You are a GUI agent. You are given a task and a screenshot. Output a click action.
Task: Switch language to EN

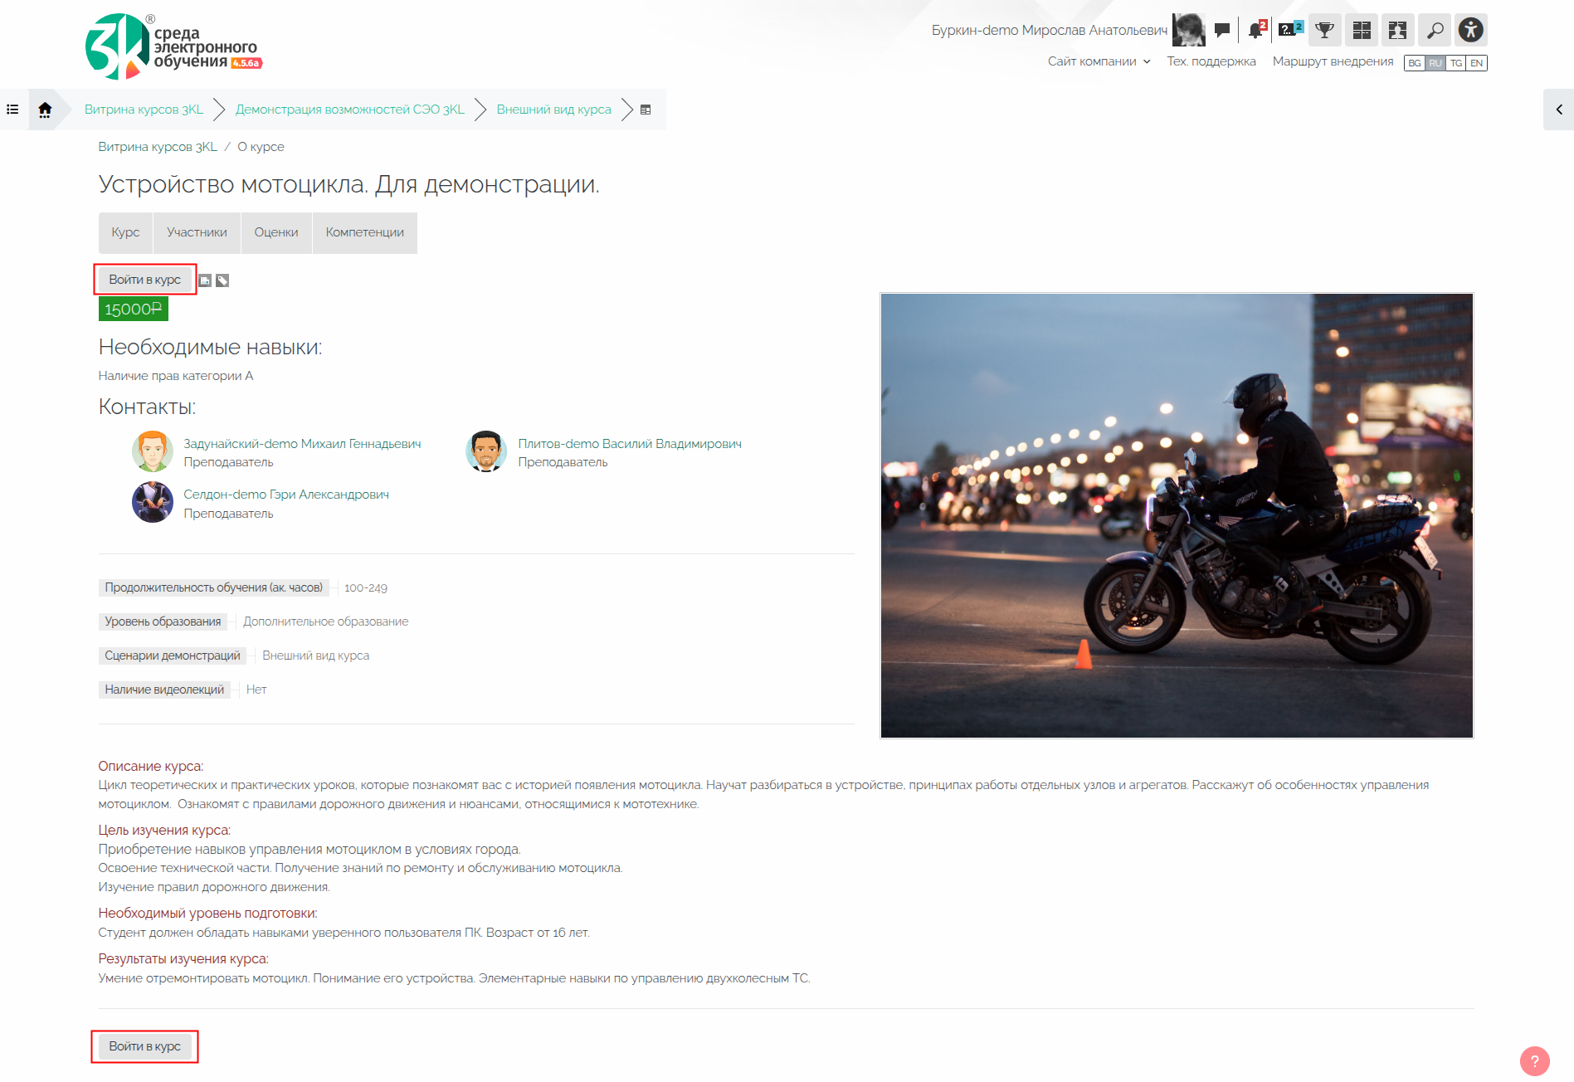pyautogui.click(x=1476, y=63)
